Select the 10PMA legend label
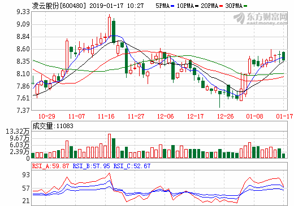This screenshot has width=294, height=206. (x=185, y=6)
